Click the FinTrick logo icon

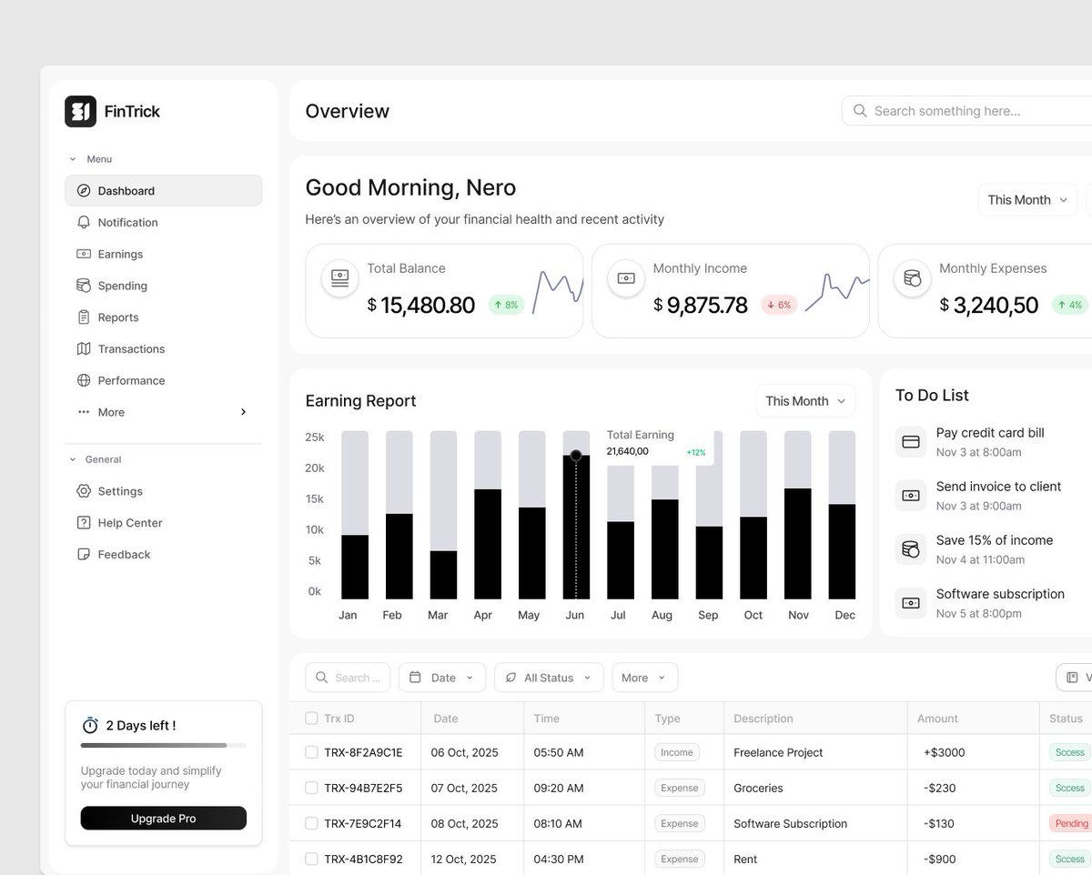click(80, 111)
